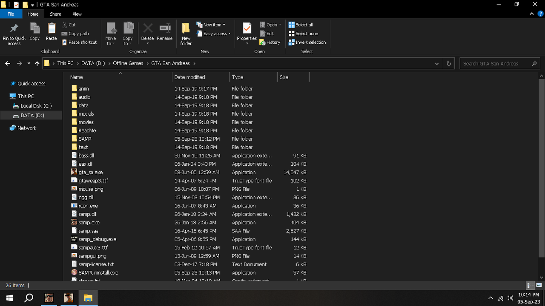Click Pin to Quick access icon
Image resolution: width=545 pixels, height=306 pixels.
pos(14,28)
